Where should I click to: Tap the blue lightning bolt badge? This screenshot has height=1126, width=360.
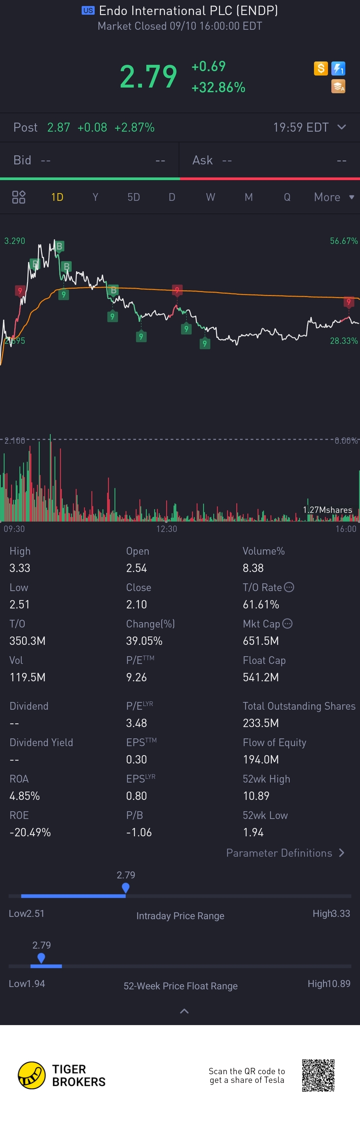point(338,68)
